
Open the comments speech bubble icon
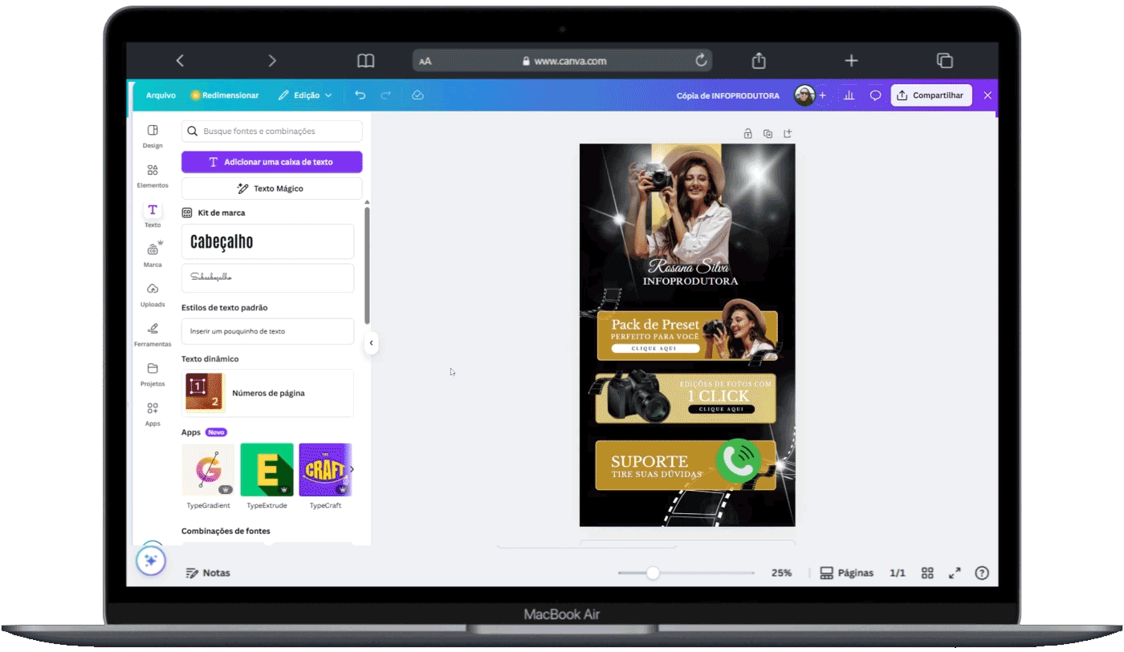click(x=875, y=95)
